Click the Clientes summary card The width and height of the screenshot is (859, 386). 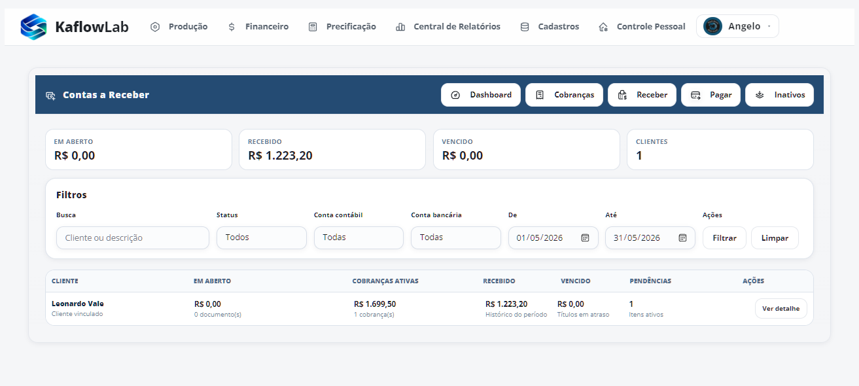[x=720, y=150]
